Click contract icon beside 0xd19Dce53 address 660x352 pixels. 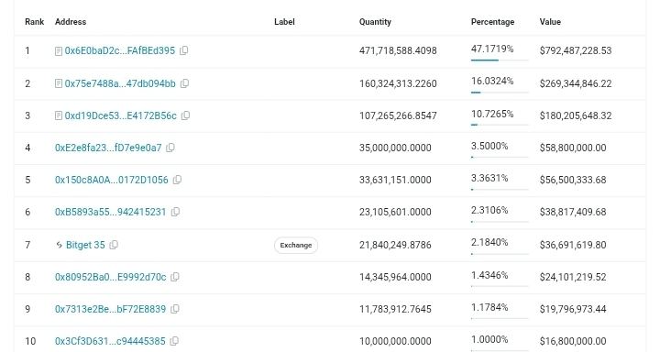pos(59,115)
